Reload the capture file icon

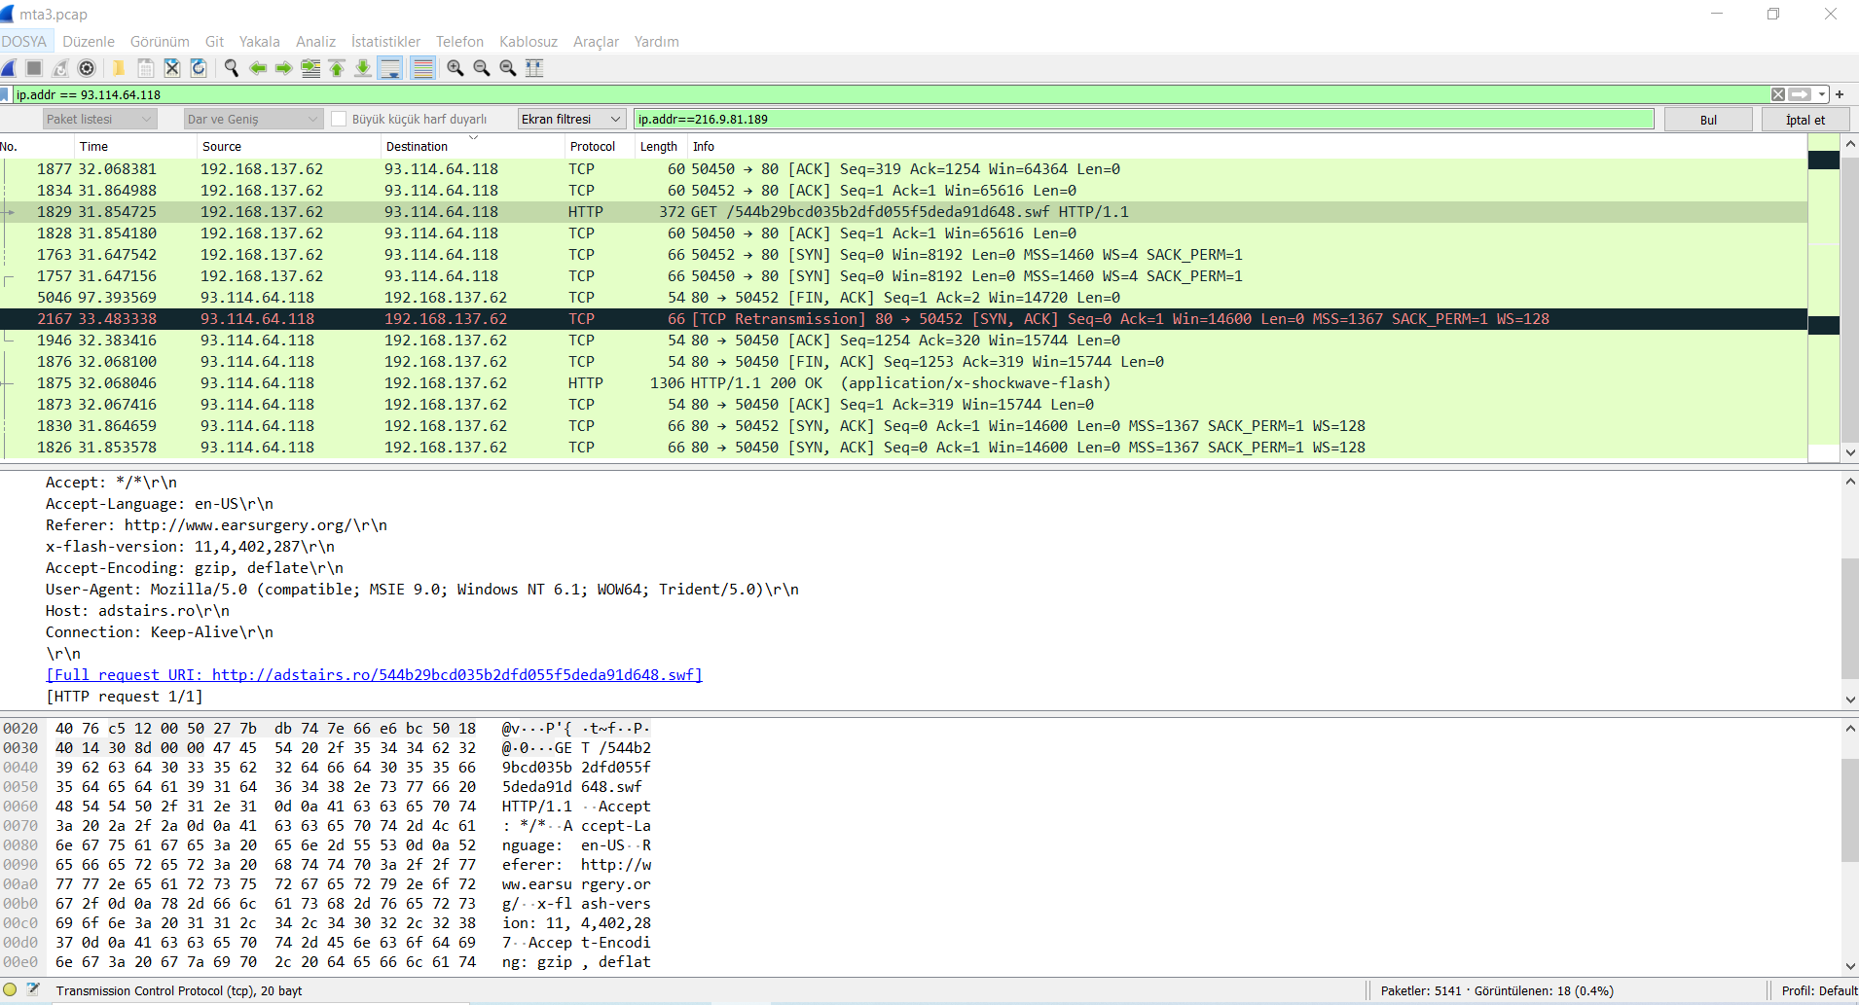[199, 68]
